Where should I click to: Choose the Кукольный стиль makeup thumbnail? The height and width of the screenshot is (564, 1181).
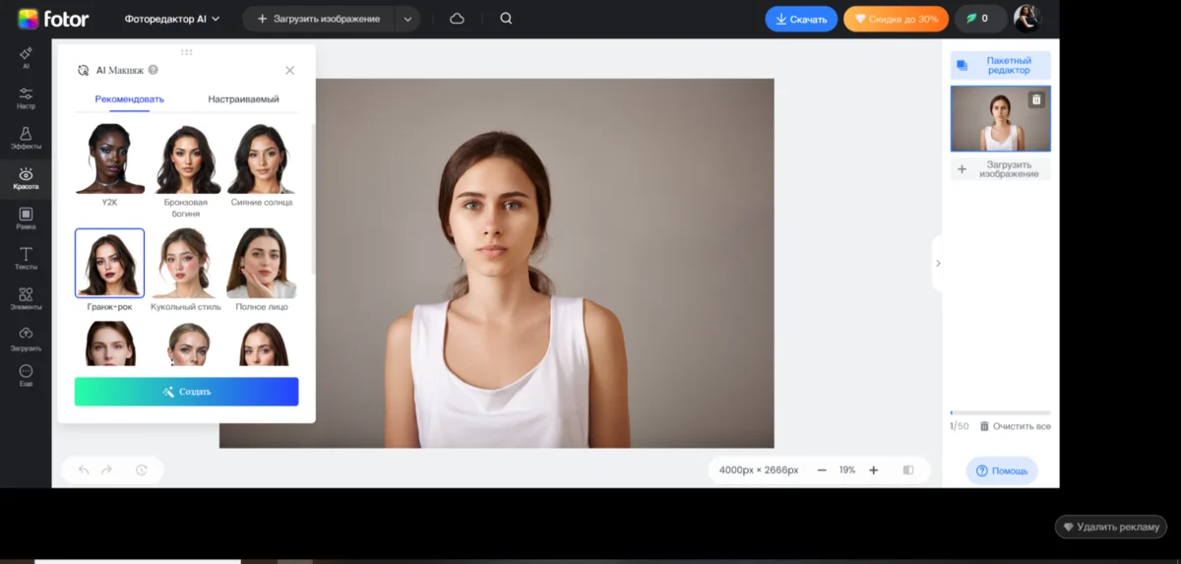click(x=185, y=264)
